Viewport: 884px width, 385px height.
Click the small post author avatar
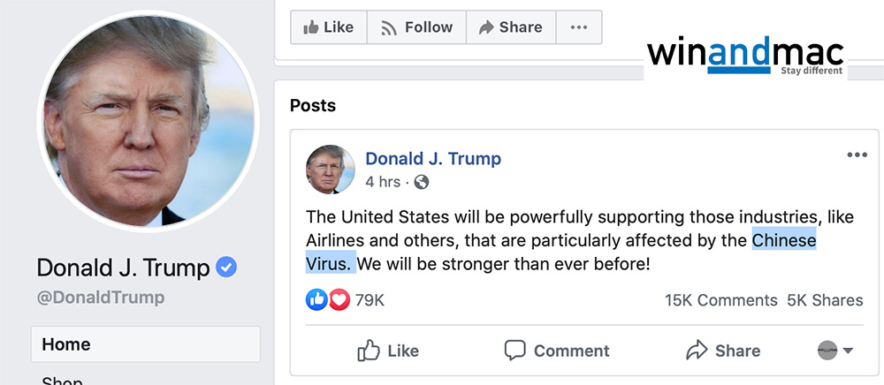pos(331,170)
